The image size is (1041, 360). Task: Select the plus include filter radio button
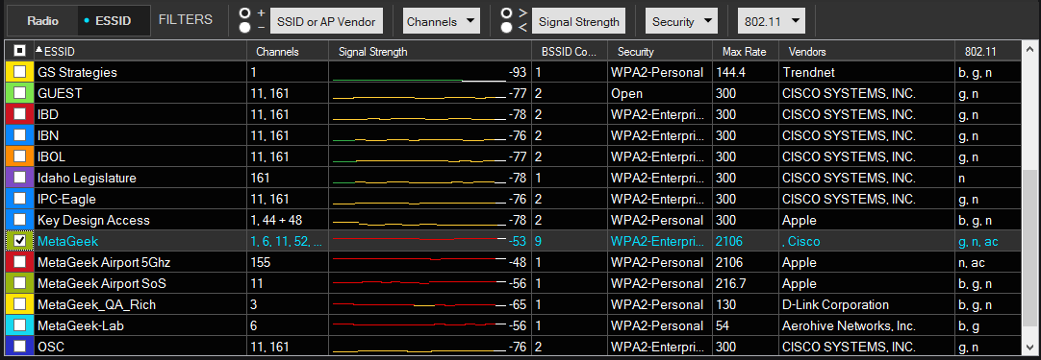(244, 13)
